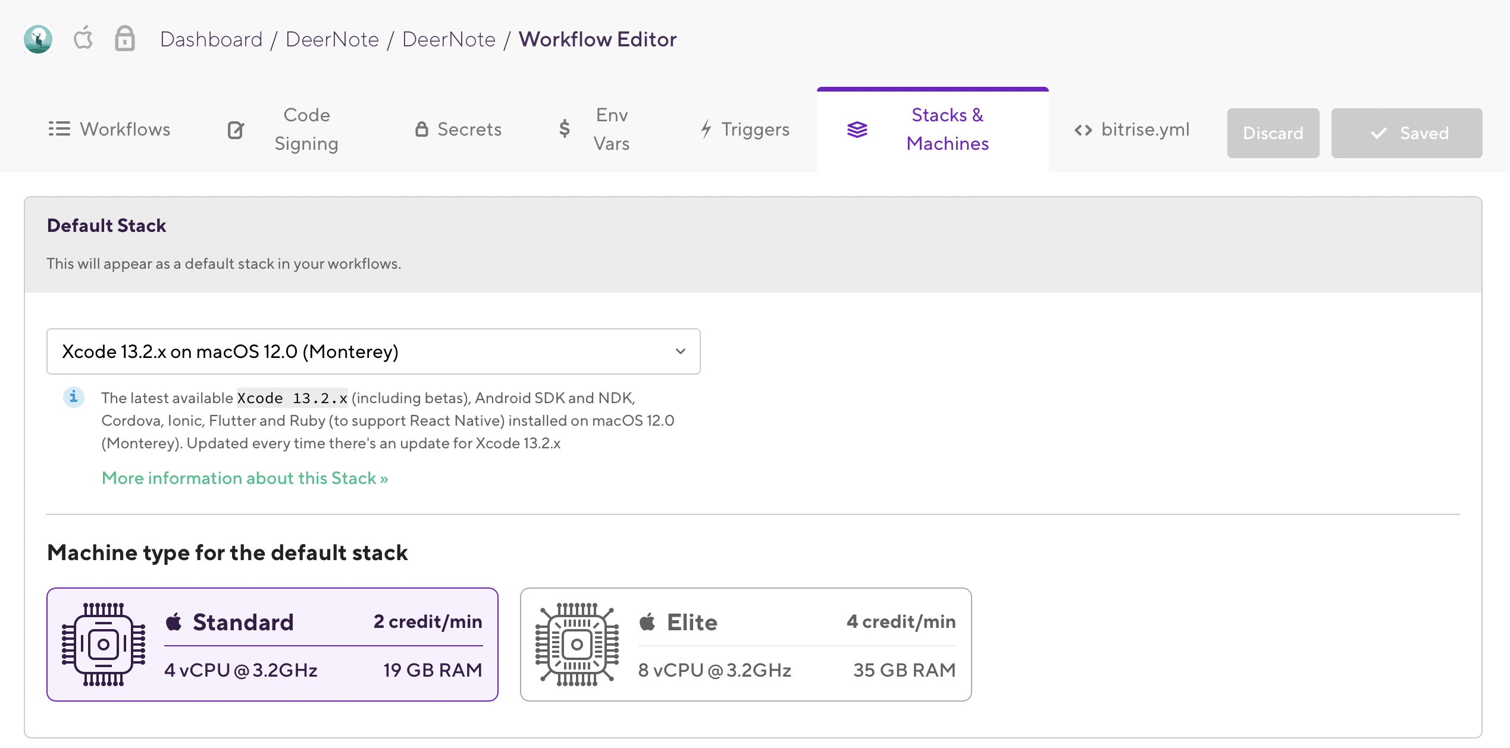Click the padlock private-app icon
This screenshot has width=1510, height=748.
click(124, 39)
